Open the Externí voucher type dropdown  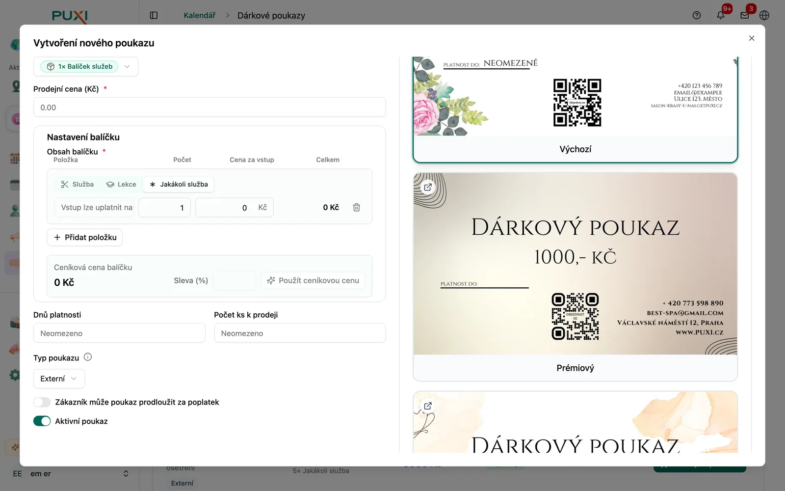click(x=59, y=379)
